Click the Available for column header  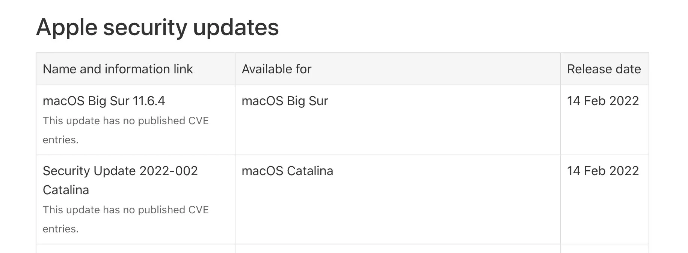pyautogui.click(x=276, y=69)
